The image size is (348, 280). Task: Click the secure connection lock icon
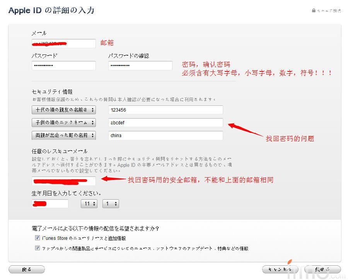314,11
